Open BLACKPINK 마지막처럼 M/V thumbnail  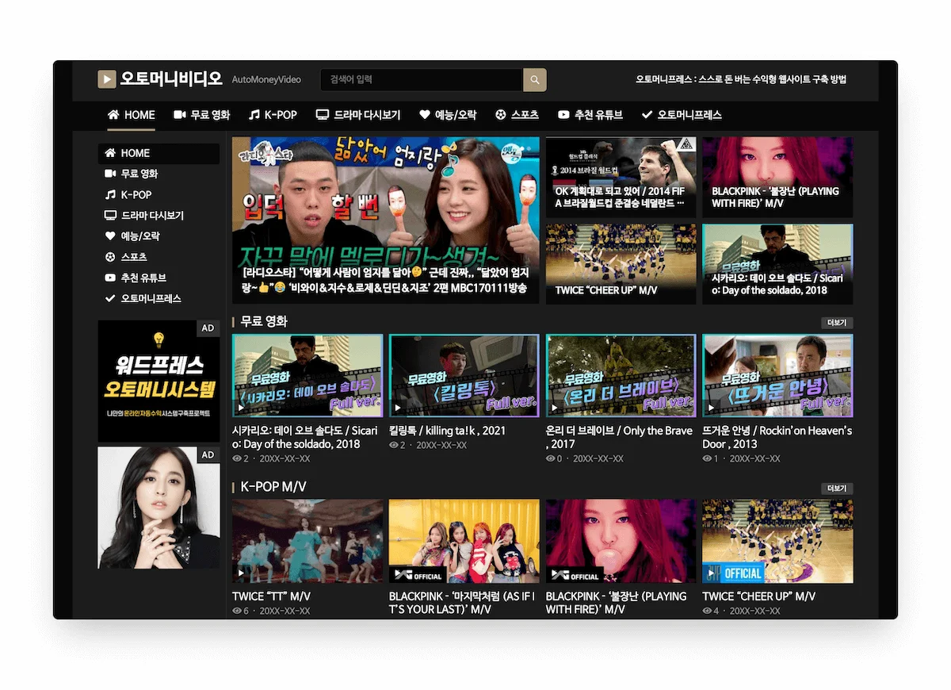tap(464, 542)
